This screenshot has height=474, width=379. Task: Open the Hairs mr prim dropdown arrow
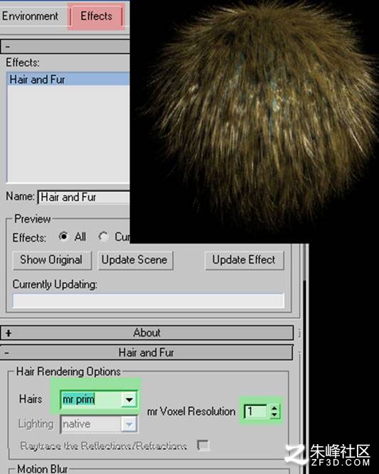pyautogui.click(x=129, y=399)
